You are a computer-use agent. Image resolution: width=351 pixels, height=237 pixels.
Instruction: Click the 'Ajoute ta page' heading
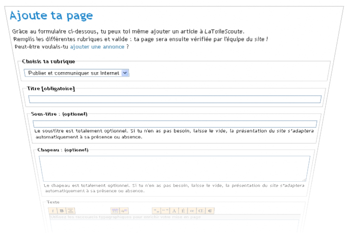pyautogui.click(x=52, y=15)
